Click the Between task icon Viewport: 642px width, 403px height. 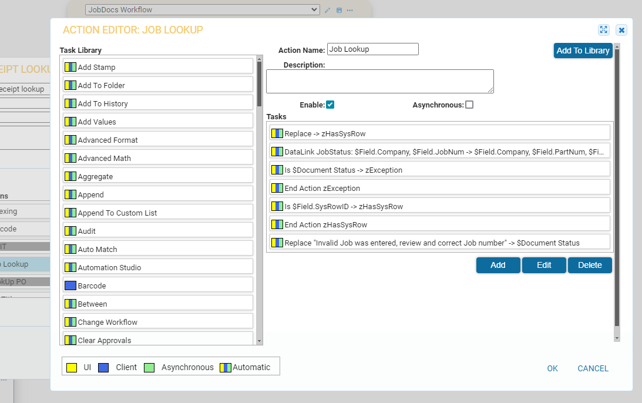coord(70,304)
